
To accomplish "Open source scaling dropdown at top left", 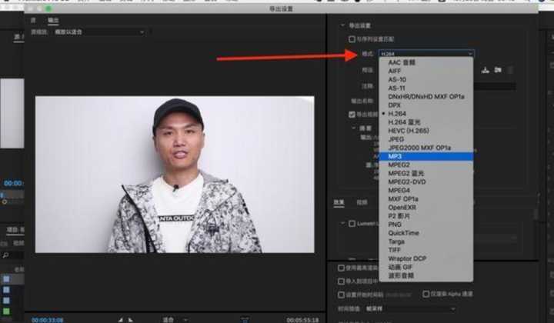I will click(x=99, y=32).
